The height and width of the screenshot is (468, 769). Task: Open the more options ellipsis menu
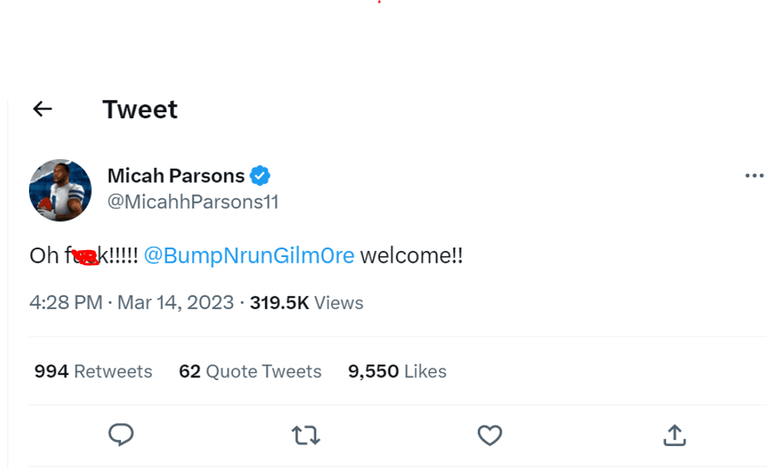coord(753,176)
